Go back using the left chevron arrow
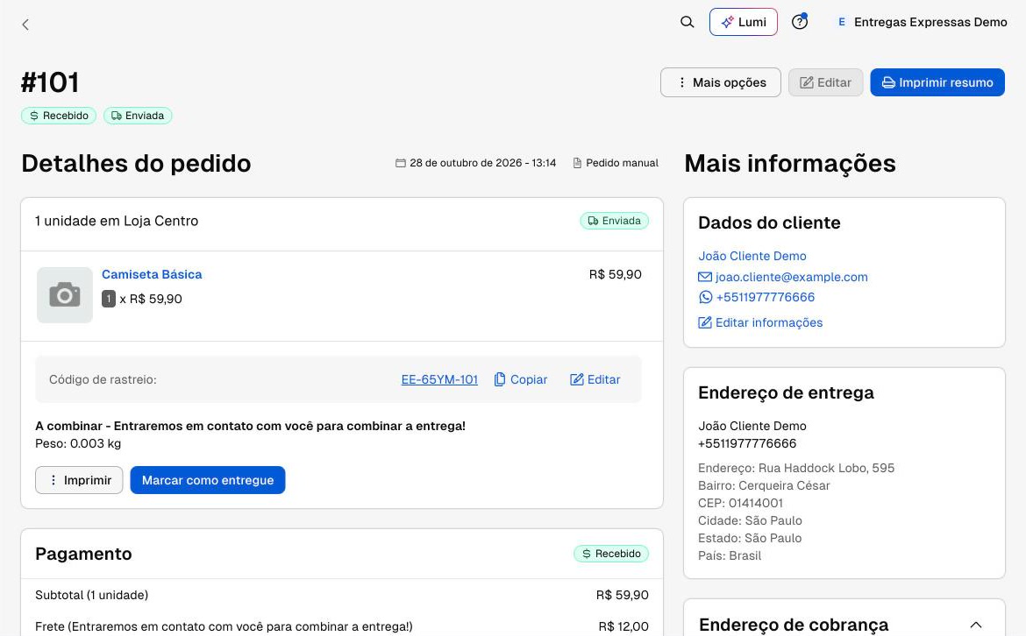Screen dimensions: 1026x636 tap(25, 25)
